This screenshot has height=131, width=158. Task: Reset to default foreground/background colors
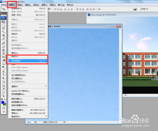2,99
